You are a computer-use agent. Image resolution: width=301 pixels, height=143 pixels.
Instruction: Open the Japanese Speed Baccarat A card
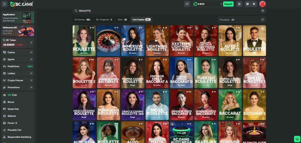coord(108,73)
